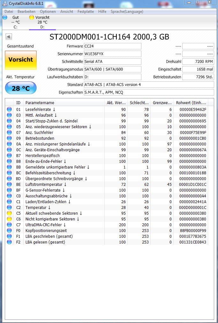Click the Rohwert (Einh.... column header
Viewport: 218px width, 323px height.
pyautogui.click(x=191, y=103)
